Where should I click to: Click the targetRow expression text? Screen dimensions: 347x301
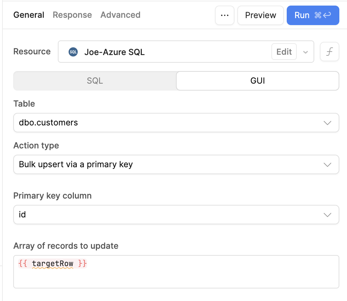53,264
